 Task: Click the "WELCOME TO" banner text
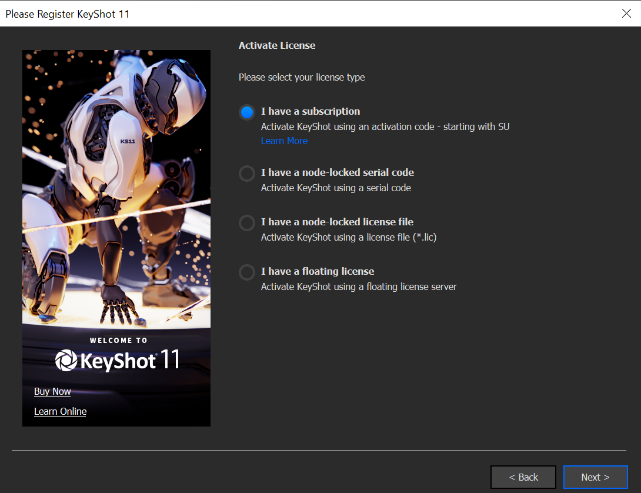[x=119, y=340]
